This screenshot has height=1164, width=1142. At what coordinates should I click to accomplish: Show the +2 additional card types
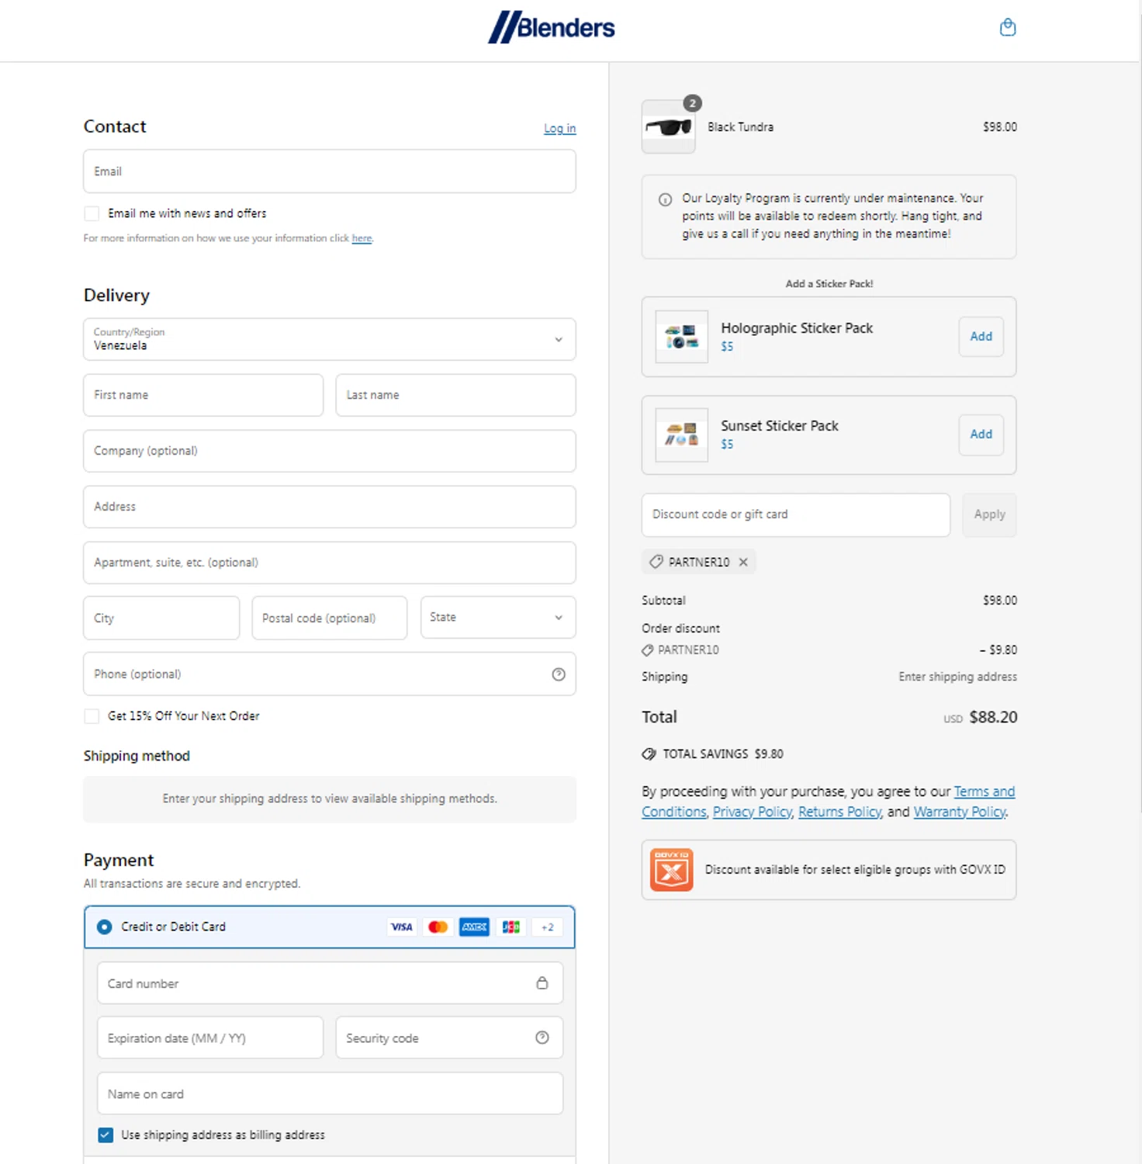(x=547, y=927)
